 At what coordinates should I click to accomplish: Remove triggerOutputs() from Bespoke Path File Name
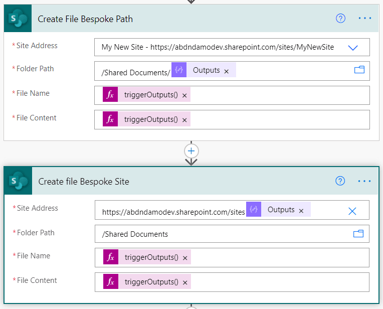tap(184, 95)
